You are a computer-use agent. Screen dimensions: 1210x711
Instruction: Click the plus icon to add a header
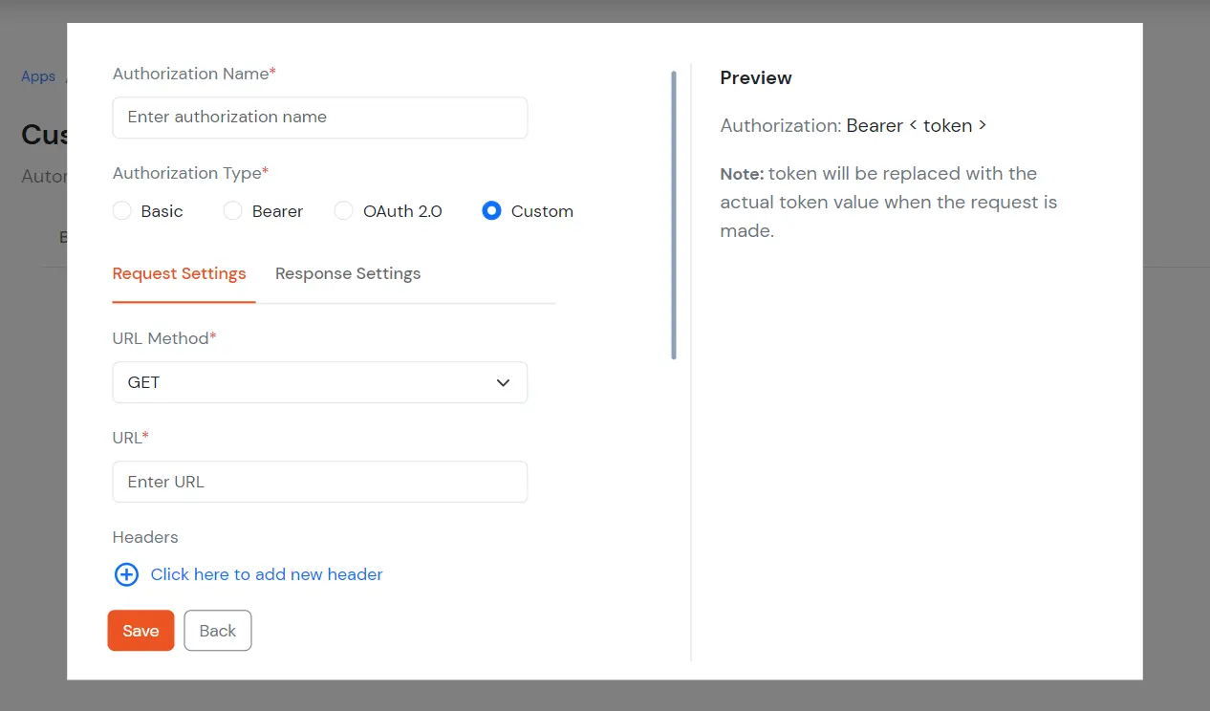[126, 574]
